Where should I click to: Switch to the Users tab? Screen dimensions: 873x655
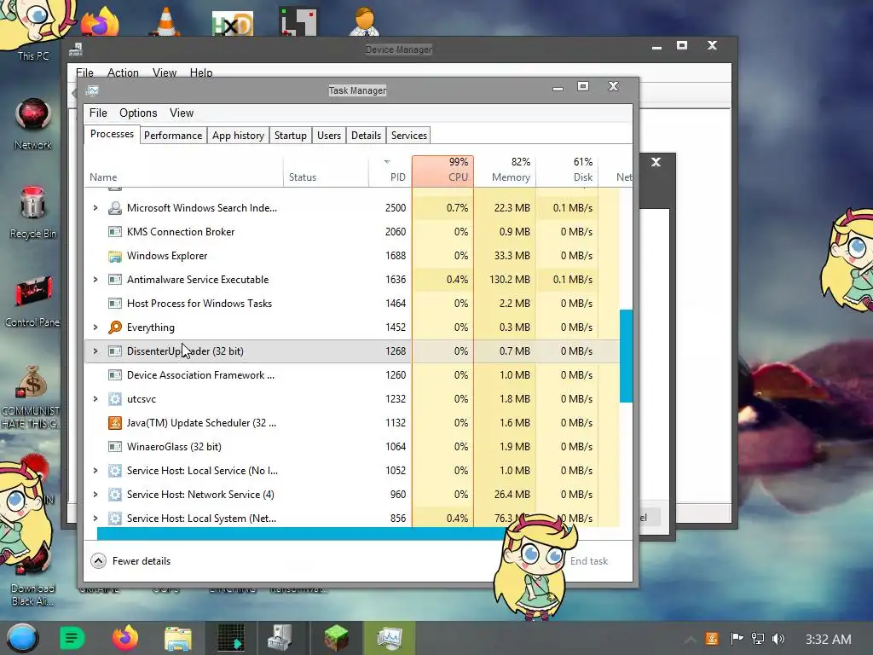(x=328, y=136)
